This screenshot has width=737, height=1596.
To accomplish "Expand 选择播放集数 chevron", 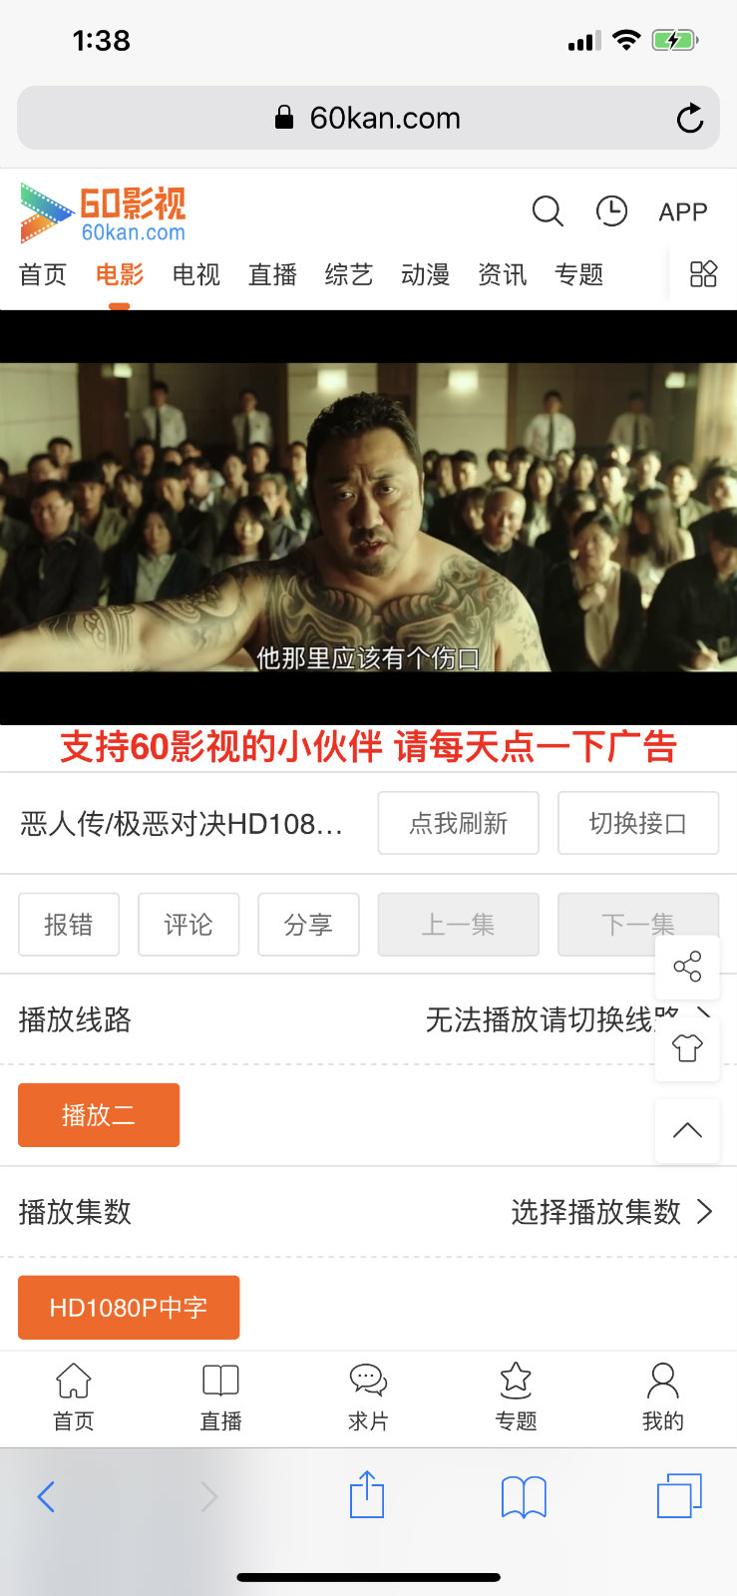I will click(x=704, y=1212).
